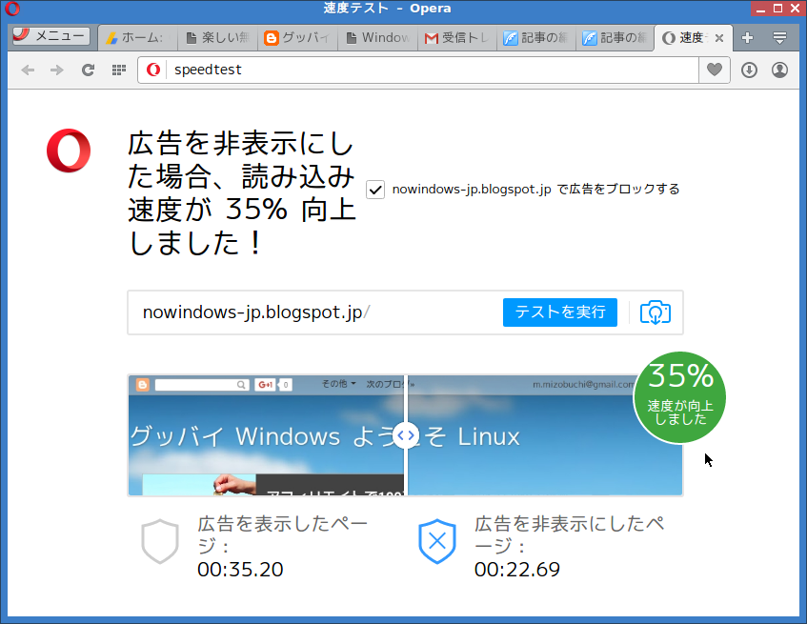Maximize the Opera window
The image size is (807, 624).
click(x=778, y=9)
